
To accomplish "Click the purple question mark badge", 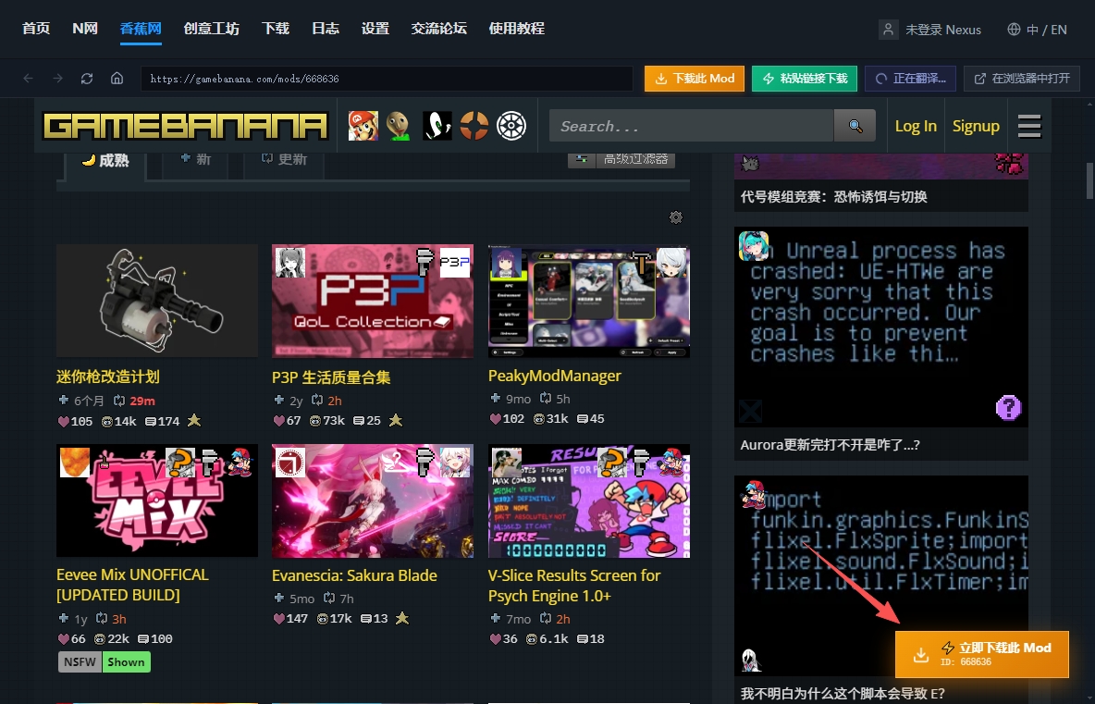I will pyautogui.click(x=1008, y=407).
